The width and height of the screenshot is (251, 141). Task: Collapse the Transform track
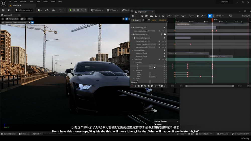[133, 59]
